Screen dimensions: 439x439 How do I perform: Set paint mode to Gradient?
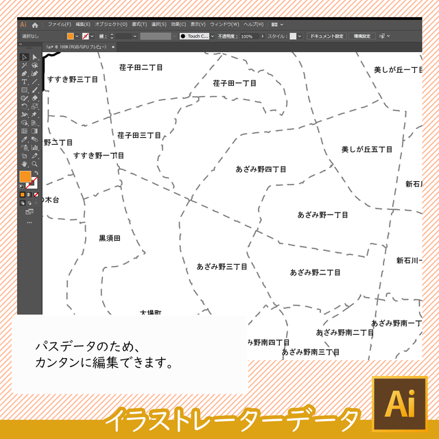[x=29, y=195]
